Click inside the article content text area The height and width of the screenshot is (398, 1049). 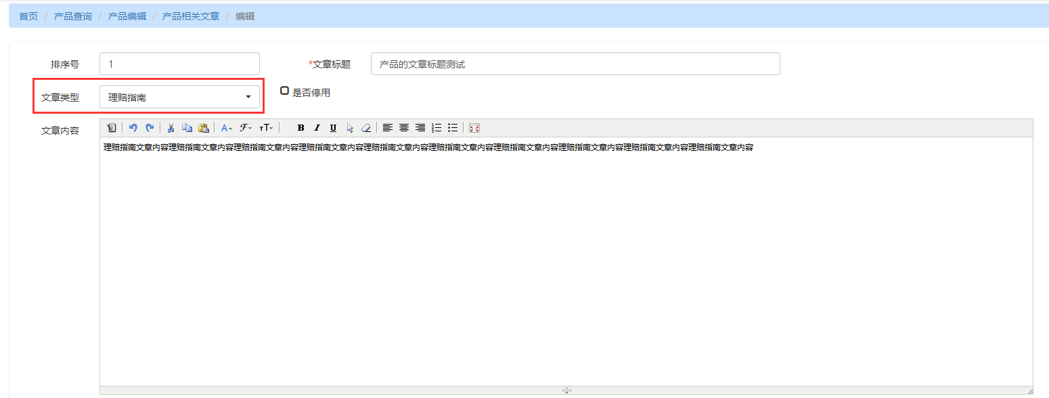566,261
